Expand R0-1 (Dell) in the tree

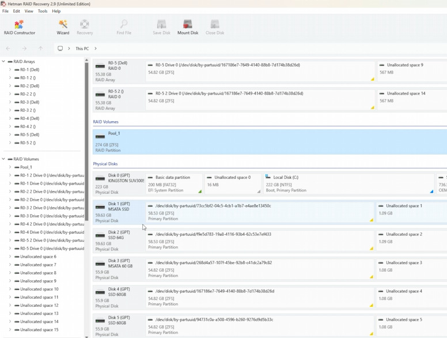click(10, 70)
